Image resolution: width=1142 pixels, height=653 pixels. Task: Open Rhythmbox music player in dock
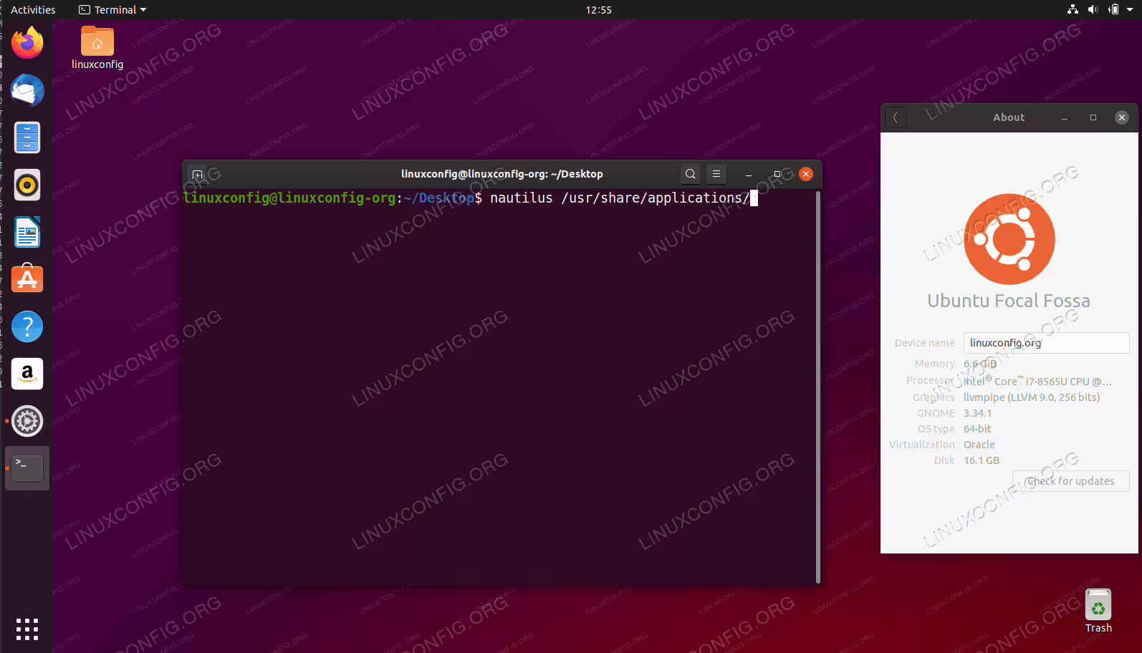coord(27,185)
